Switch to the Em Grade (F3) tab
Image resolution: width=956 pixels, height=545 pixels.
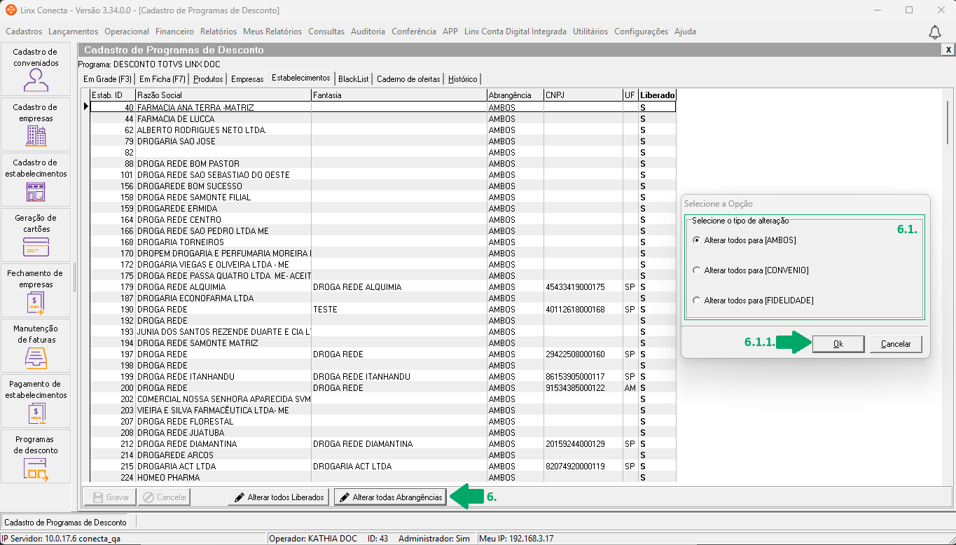(107, 79)
